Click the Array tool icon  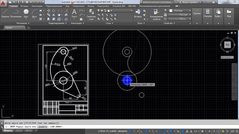click(x=59, y=19)
